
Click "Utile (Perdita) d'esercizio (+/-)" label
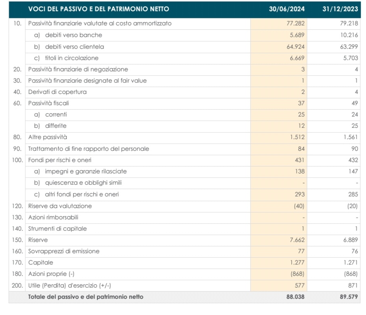[69, 286]
